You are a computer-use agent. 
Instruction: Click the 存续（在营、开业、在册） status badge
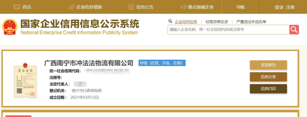(x=162, y=63)
